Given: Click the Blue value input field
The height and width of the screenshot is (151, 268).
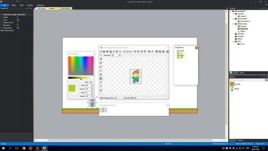Looking at the screenshot, I should tap(88, 93).
